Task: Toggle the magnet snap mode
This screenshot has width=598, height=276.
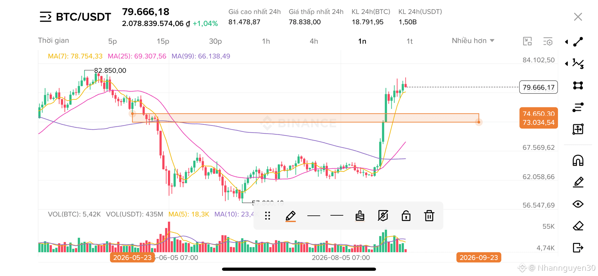Action: coord(578,160)
